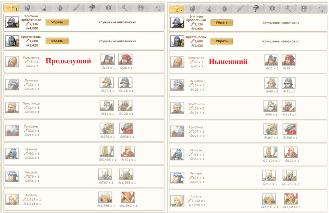Viewport: 329px width, 213px height.
Task: Choose the knight upgrade above 767 x 1
Action: pos(105,174)
